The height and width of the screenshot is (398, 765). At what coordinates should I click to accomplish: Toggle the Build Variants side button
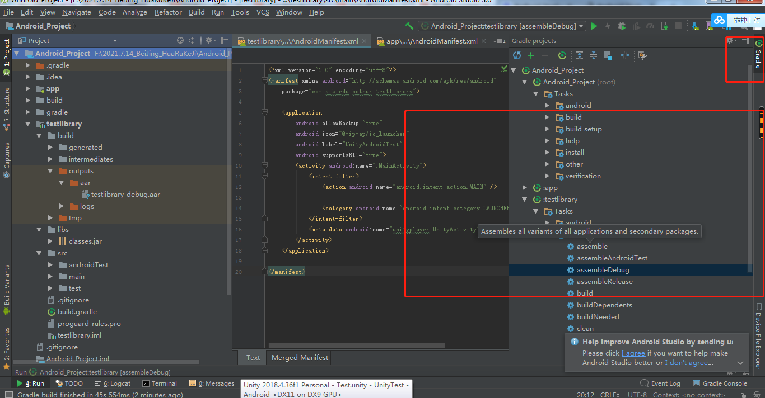point(6,290)
